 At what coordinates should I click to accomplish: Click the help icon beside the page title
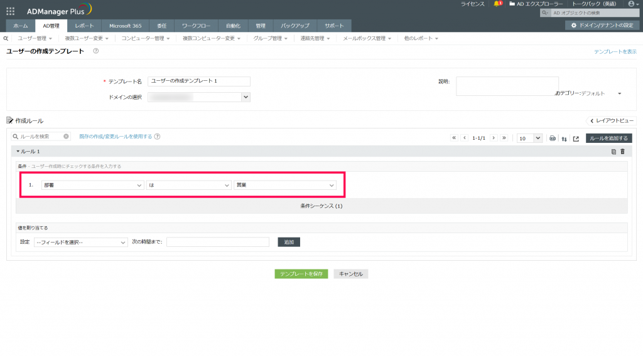point(95,51)
